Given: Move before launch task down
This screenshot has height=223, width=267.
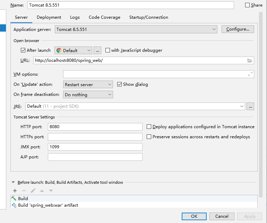Looking at the screenshot, I should coord(51,191).
